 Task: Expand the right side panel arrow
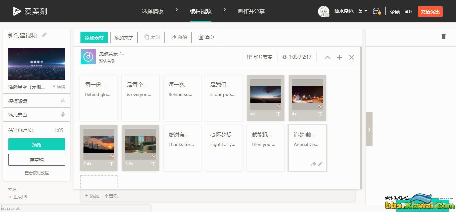369,129
